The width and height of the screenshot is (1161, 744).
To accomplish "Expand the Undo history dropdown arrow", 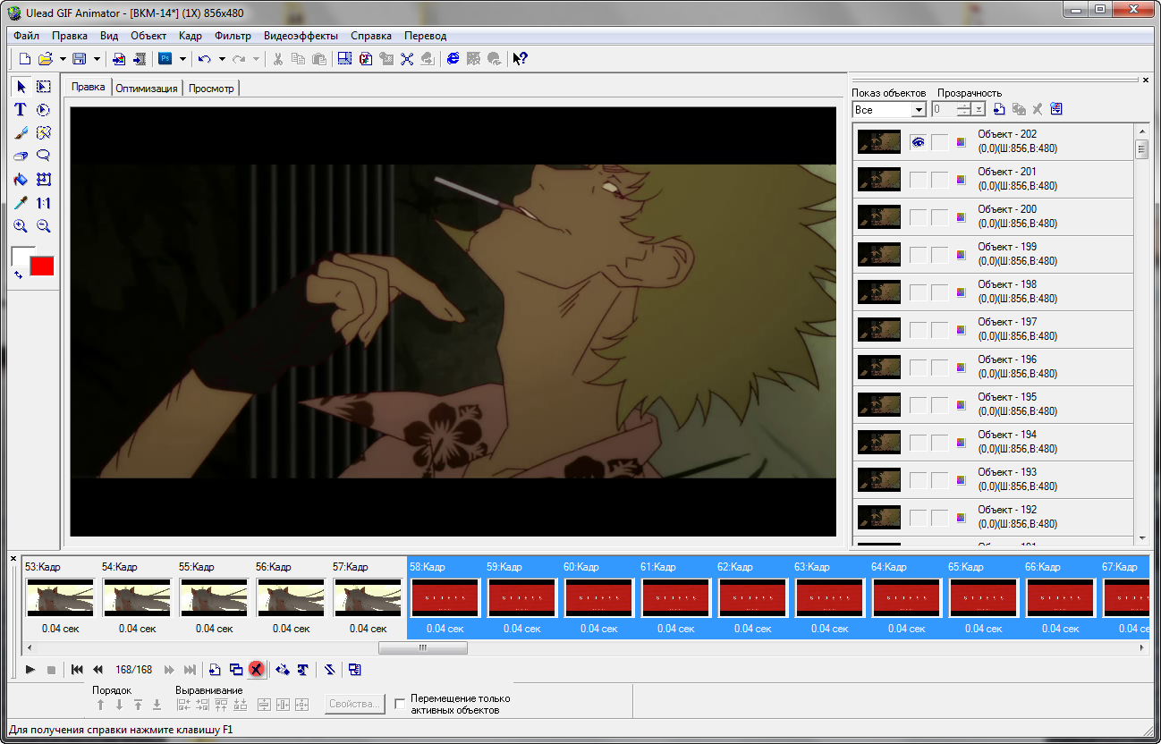I will coord(222,59).
